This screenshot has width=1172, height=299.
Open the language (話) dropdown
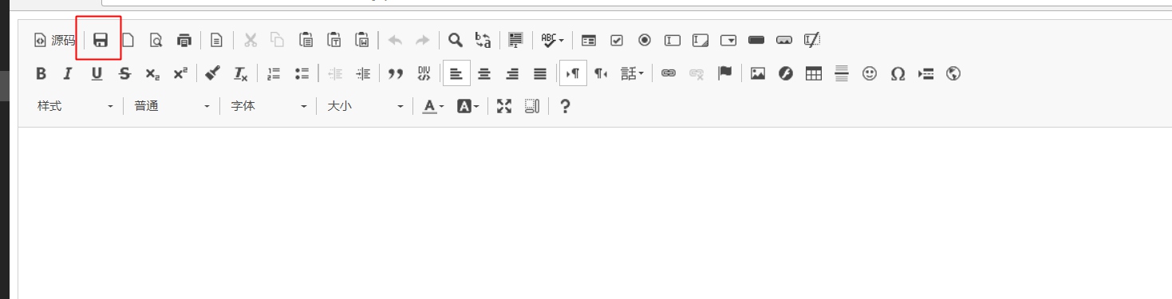(x=632, y=73)
